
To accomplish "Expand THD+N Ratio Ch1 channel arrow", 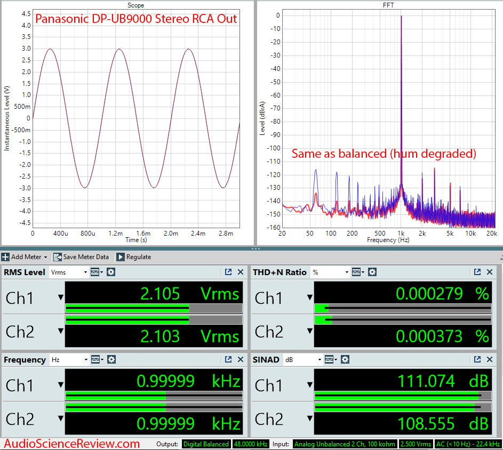I will [x=310, y=298].
